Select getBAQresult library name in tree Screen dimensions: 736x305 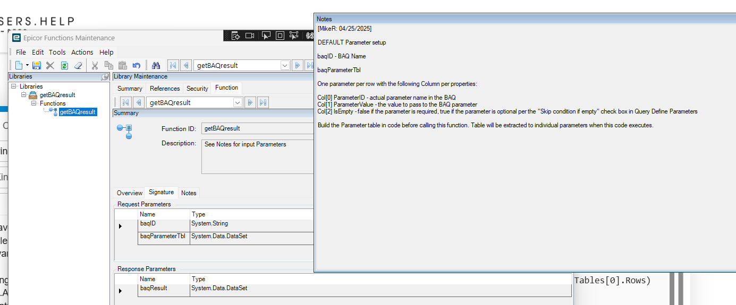coord(57,95)
